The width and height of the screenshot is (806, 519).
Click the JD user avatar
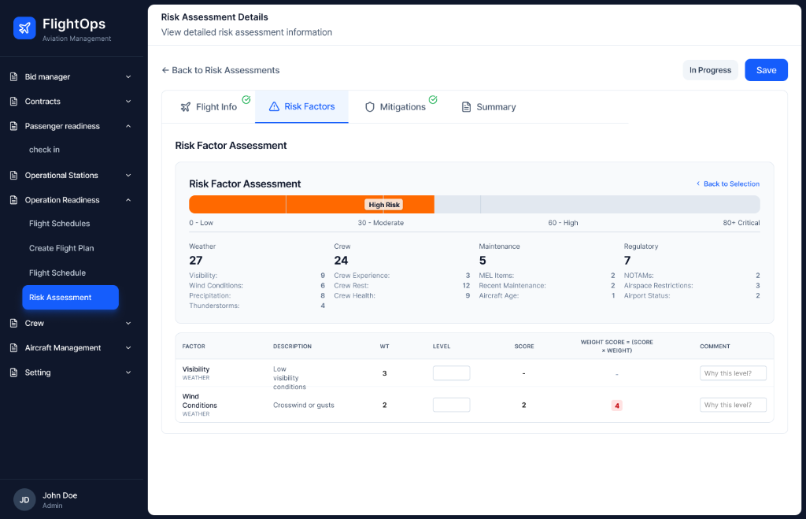pos(24,500)
